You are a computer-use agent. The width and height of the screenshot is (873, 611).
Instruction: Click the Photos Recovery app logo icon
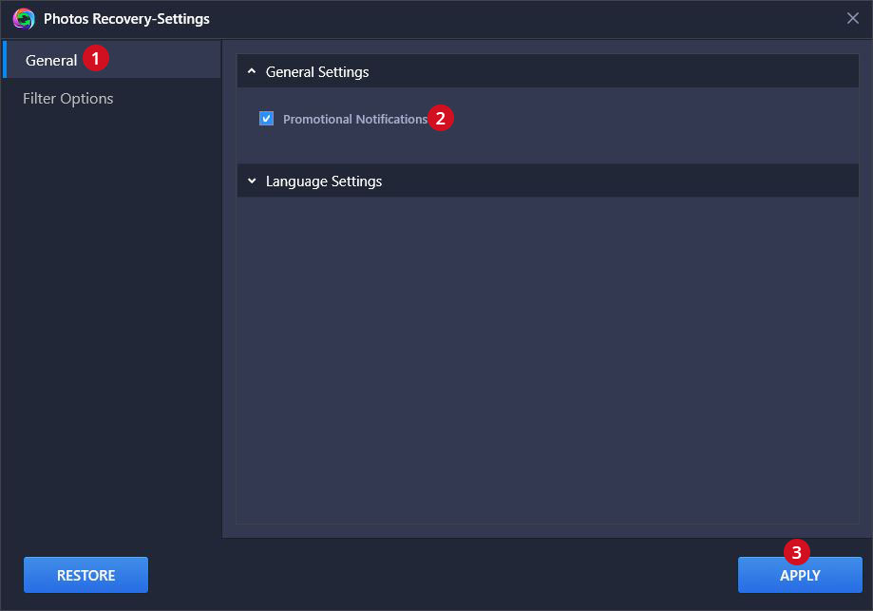(24, 19)
